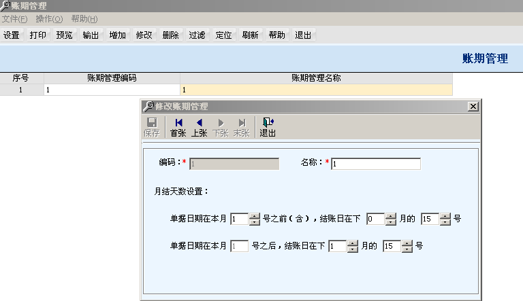Click the 号之前 day number field

coord(240,219)
